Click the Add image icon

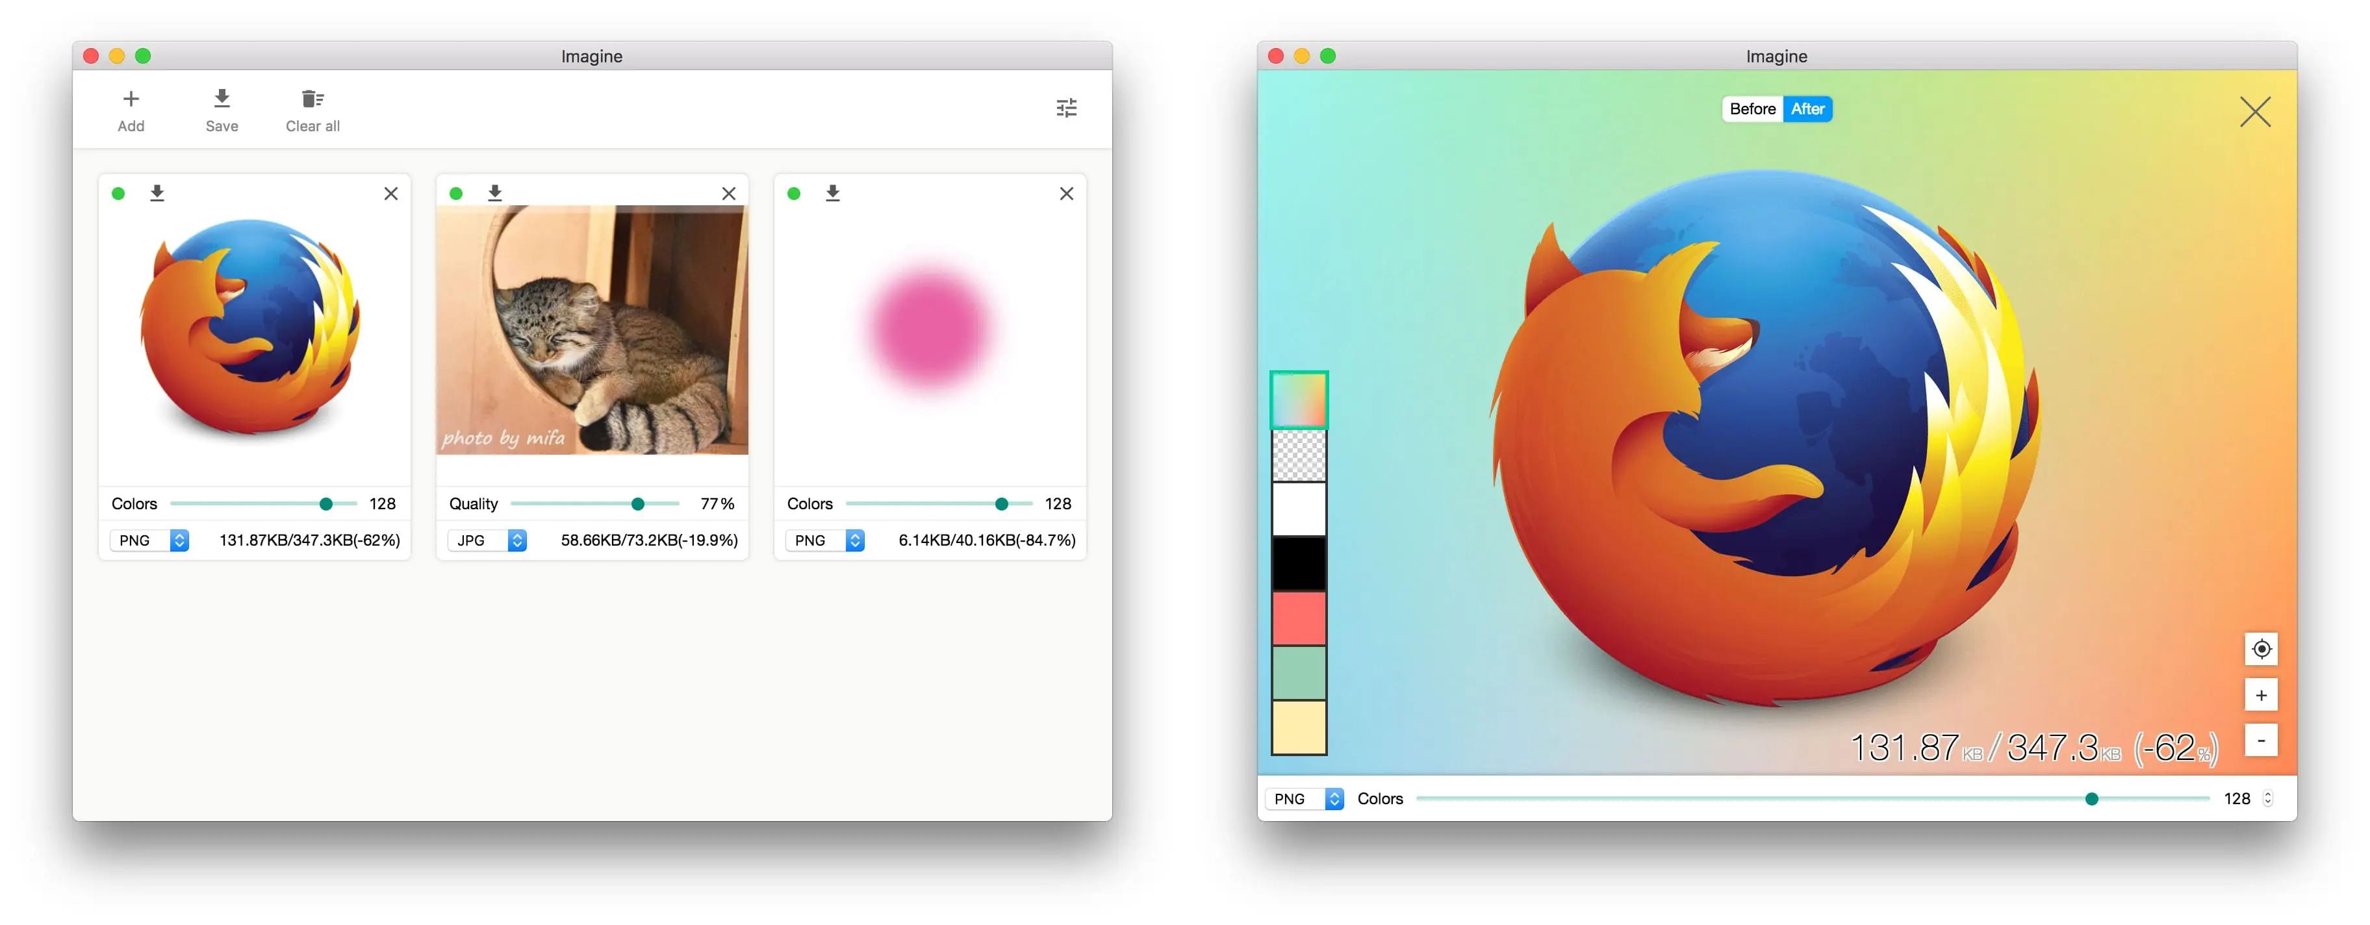pyautogui.click(x=130, y=97)
